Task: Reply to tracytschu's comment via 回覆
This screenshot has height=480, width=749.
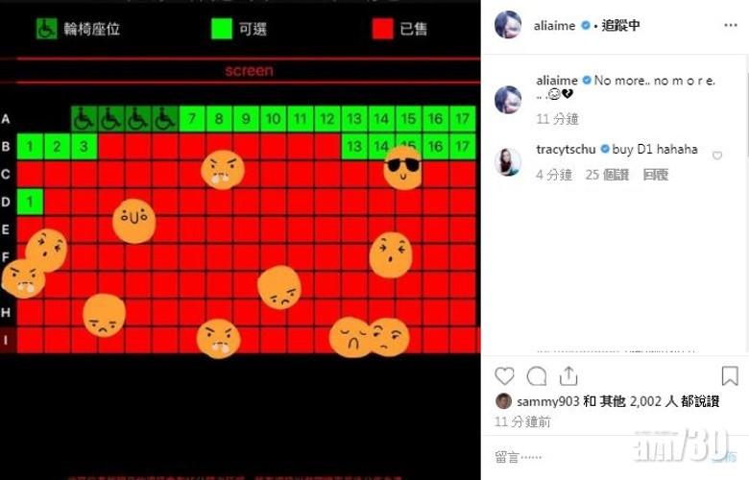Action: pyautogui.click(x=655, y=175)
